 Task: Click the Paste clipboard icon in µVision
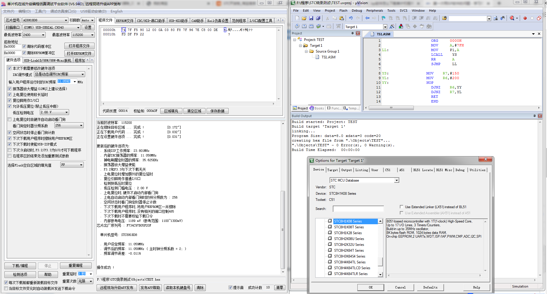(341, 18)
